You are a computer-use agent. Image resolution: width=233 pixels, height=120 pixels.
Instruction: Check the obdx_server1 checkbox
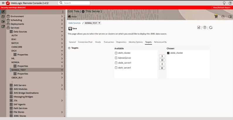pyautogui.click(x=116, y=63)
